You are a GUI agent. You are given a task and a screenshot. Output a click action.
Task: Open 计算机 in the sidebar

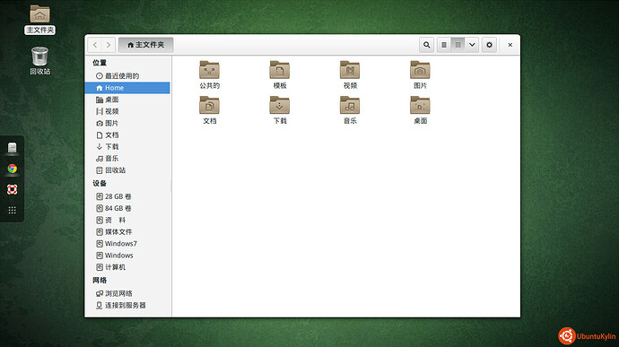127,267
